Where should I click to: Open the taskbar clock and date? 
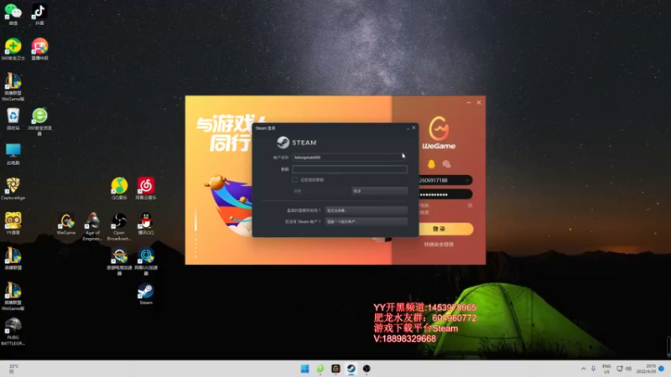coord(646,369)
